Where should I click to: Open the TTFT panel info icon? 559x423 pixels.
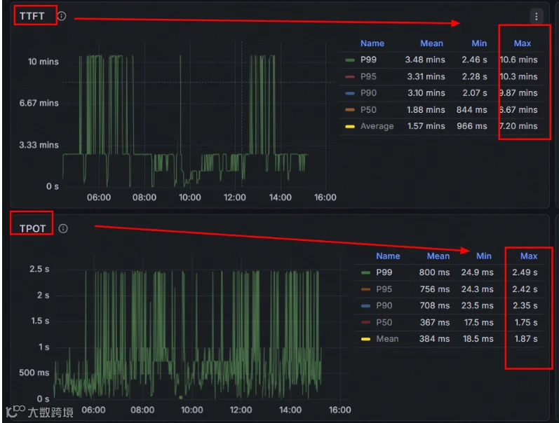62,16
